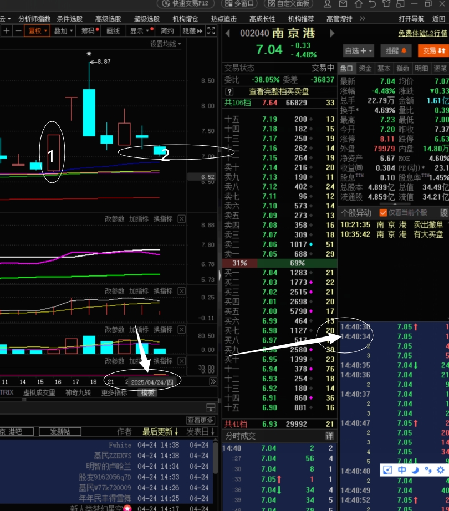
Task: Select 盘口 tab
Action: [346, 68]
